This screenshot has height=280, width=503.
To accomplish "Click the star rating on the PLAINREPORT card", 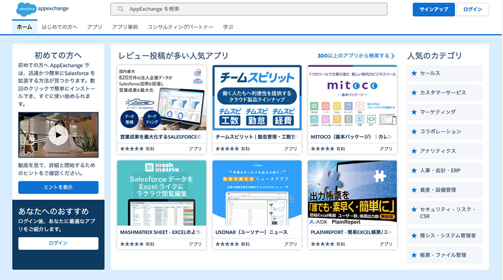I will (x=322, y=244).
